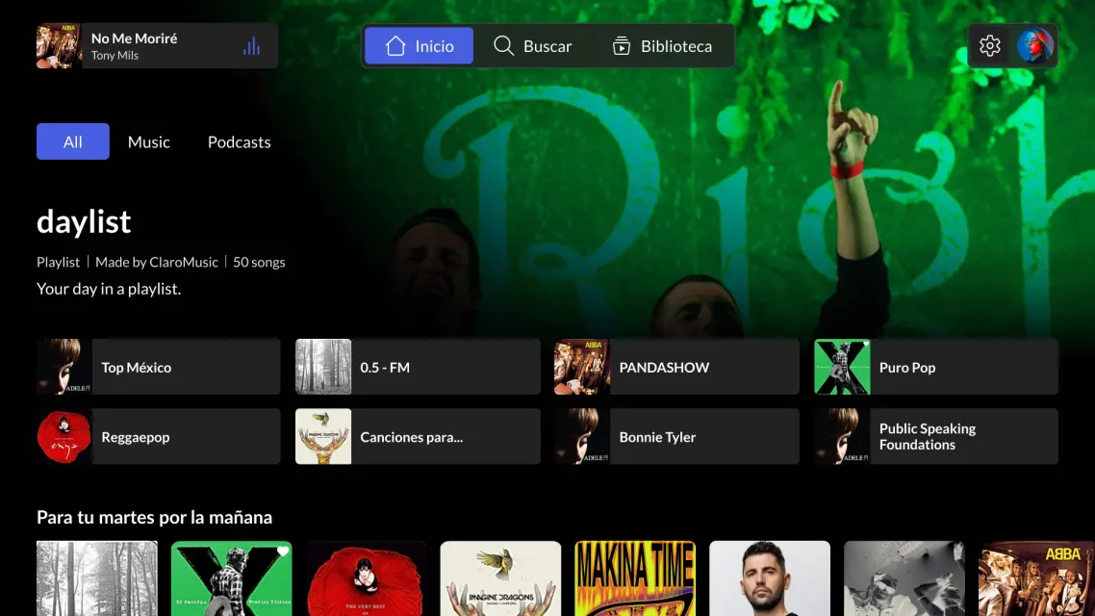Open the Public Speaking Foundations tile
Image resolution: width=1095 pixels, height=616 pixels.
click(x=936, y=437)
